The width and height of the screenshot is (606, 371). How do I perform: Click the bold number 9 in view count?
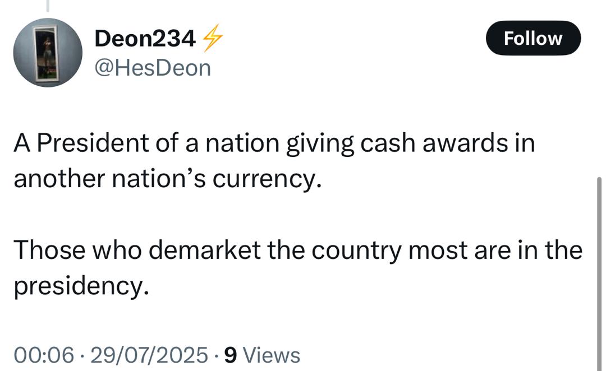229,355
